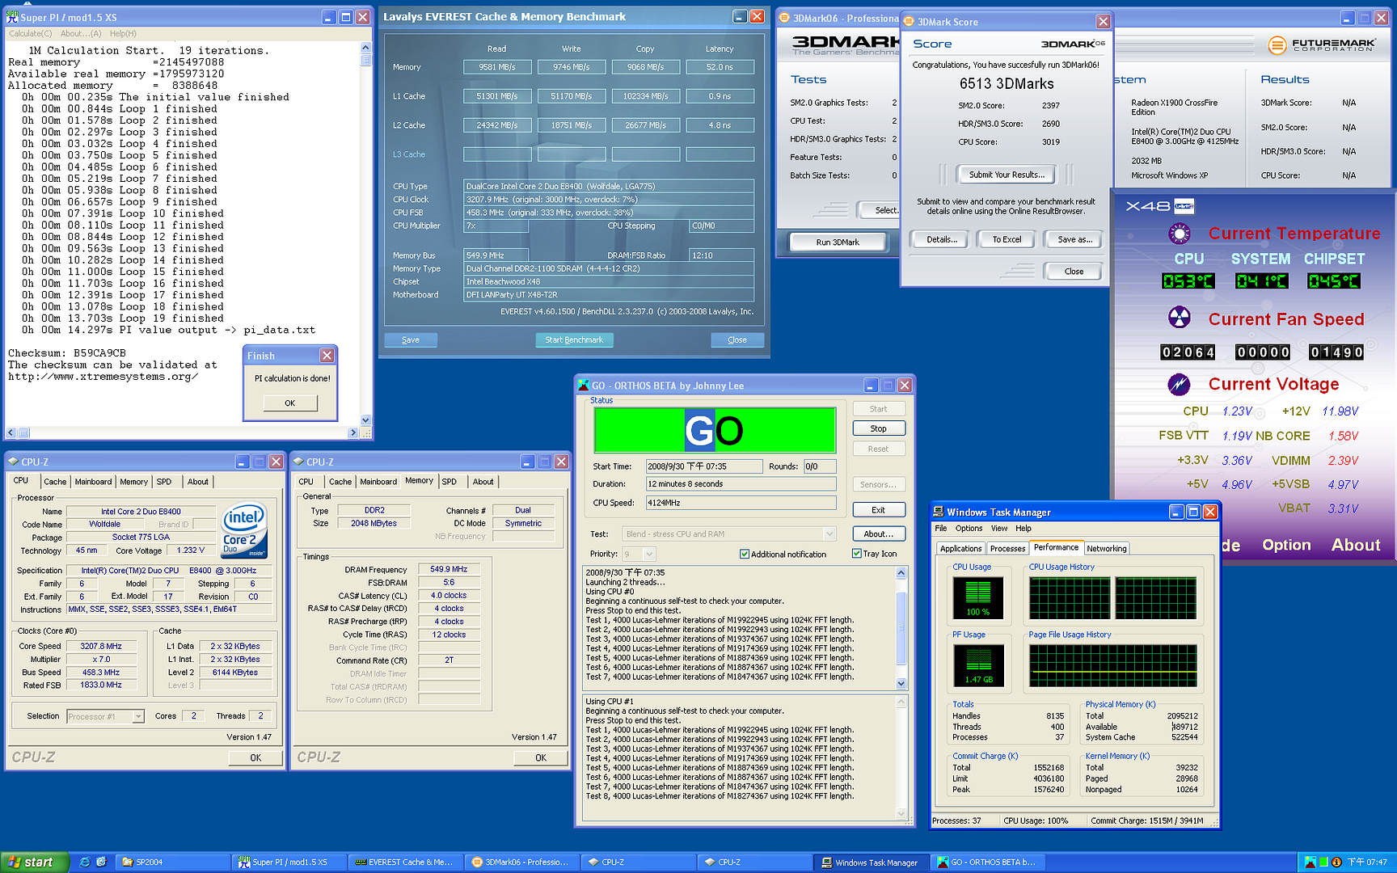This screenshot has width=1397, height=873.
Task: Click the CPU-Z Memory-tab window title icon
Action: (298, 462)
